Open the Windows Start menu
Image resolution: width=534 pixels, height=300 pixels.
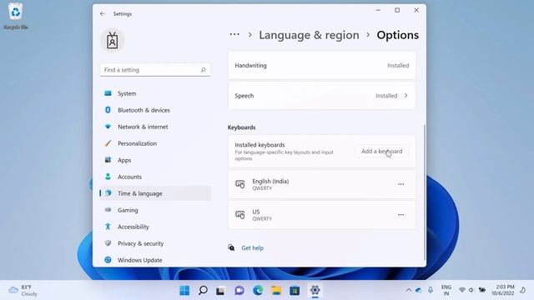click(x=184, y=291)
